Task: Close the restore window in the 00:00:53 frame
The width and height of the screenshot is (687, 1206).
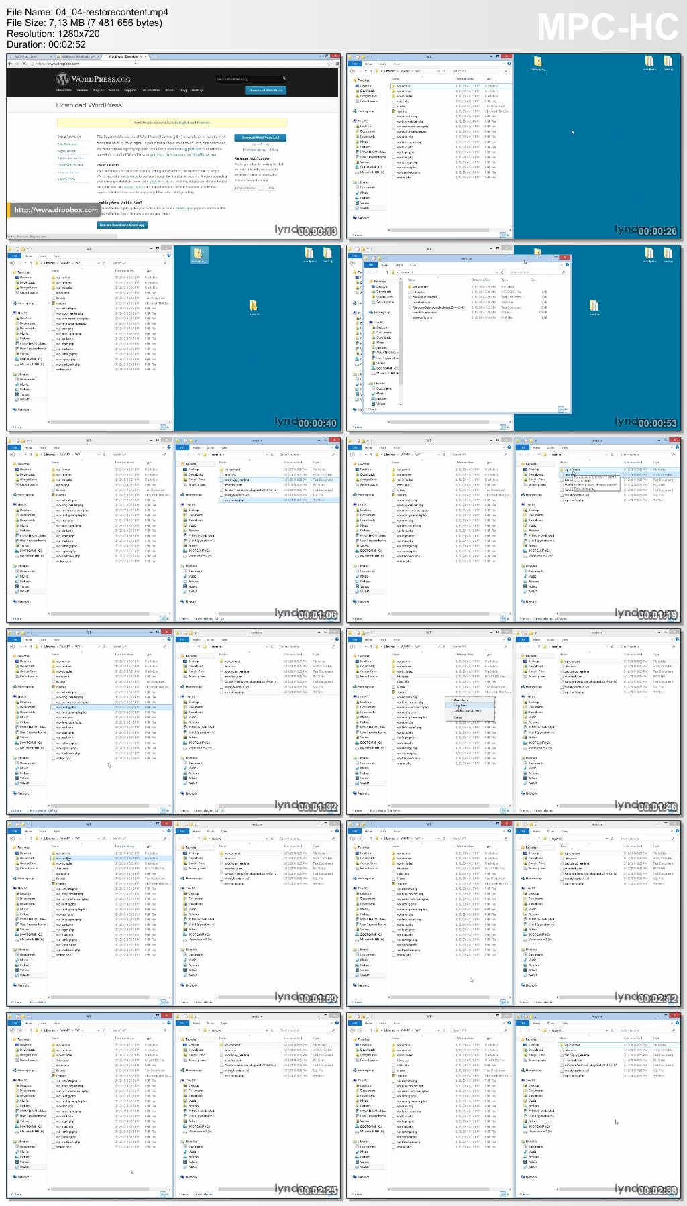Action: coord(566,258)
